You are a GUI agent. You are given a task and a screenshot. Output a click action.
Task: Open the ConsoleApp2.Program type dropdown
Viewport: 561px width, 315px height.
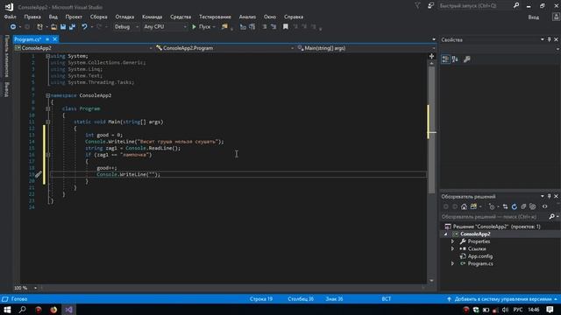(x=224, y=48)
